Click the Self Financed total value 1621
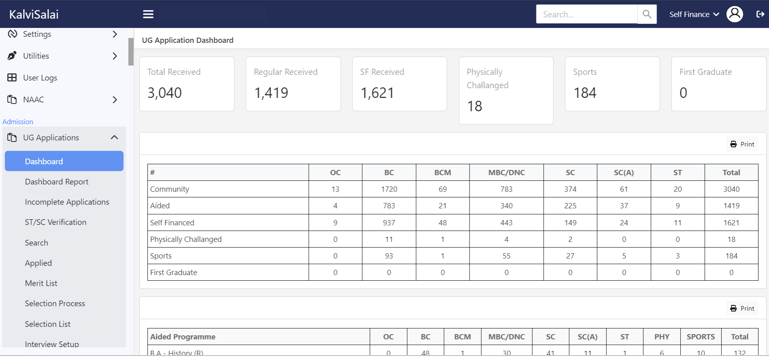Viewport: 769px width, 360px height. [x=731, y=222]
